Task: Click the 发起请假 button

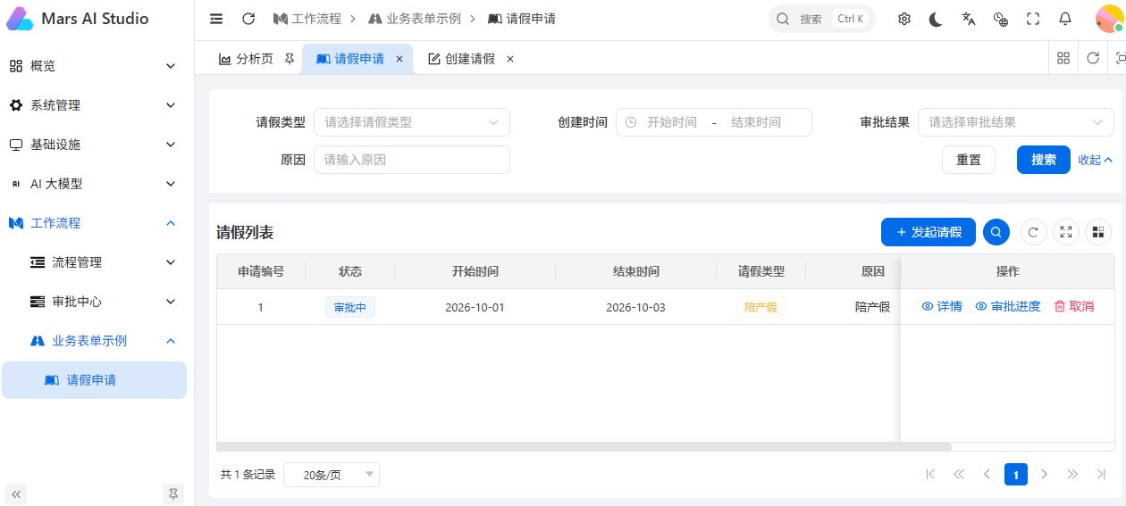Action: (x=929, y=232)
